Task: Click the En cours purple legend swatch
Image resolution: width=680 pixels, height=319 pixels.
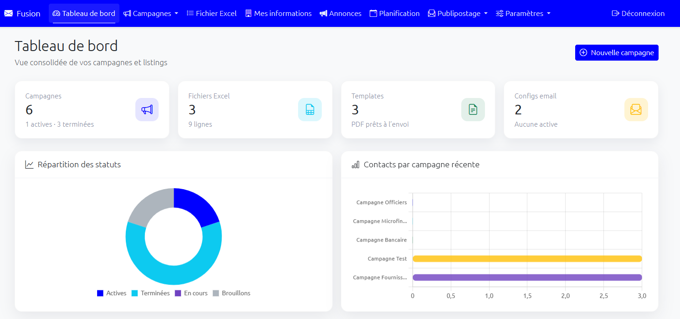Action: pyautogui.click(x=178, y=293)
